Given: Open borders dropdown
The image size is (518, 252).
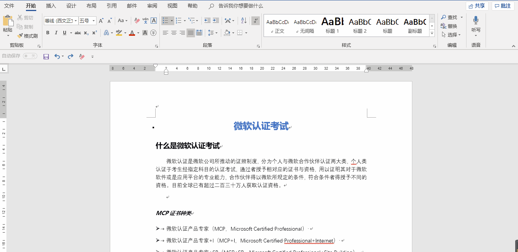Looking at the screenshot, I should (x=246, y=33).
